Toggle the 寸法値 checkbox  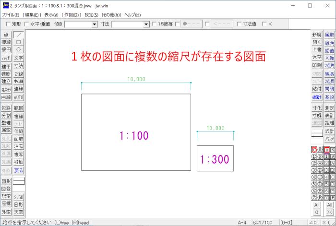(x=239, y=24)
